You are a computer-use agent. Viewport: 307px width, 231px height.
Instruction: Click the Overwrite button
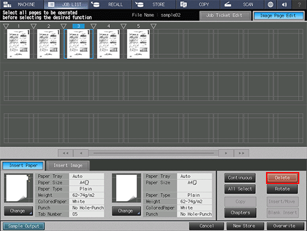click(x=285, y=226)
